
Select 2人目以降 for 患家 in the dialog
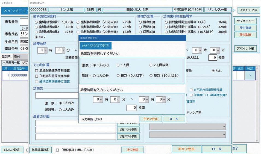[151, 65]
